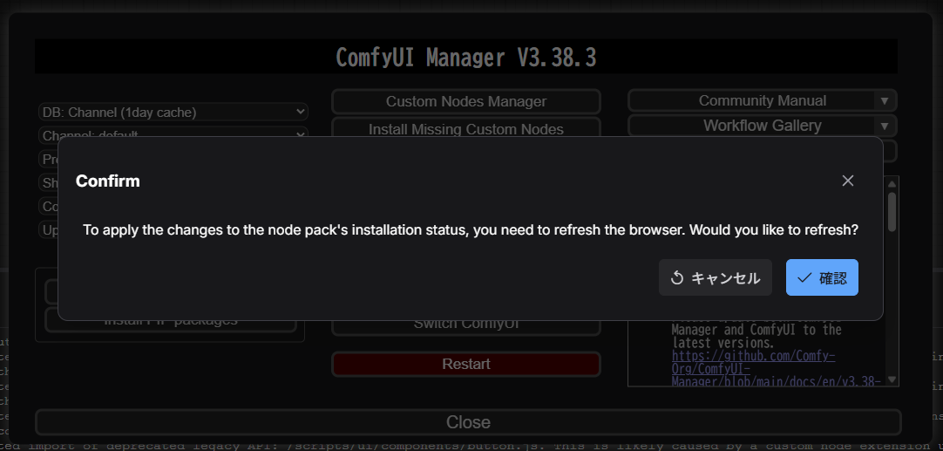Open the Channel: default dropdown
This screenshot has width=943, height=451.
click(173, 133)
